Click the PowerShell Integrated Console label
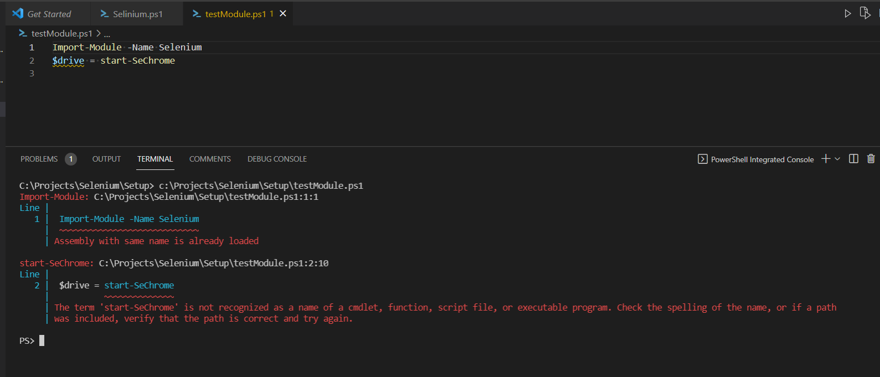880x377 pixels. click(762, 159)
